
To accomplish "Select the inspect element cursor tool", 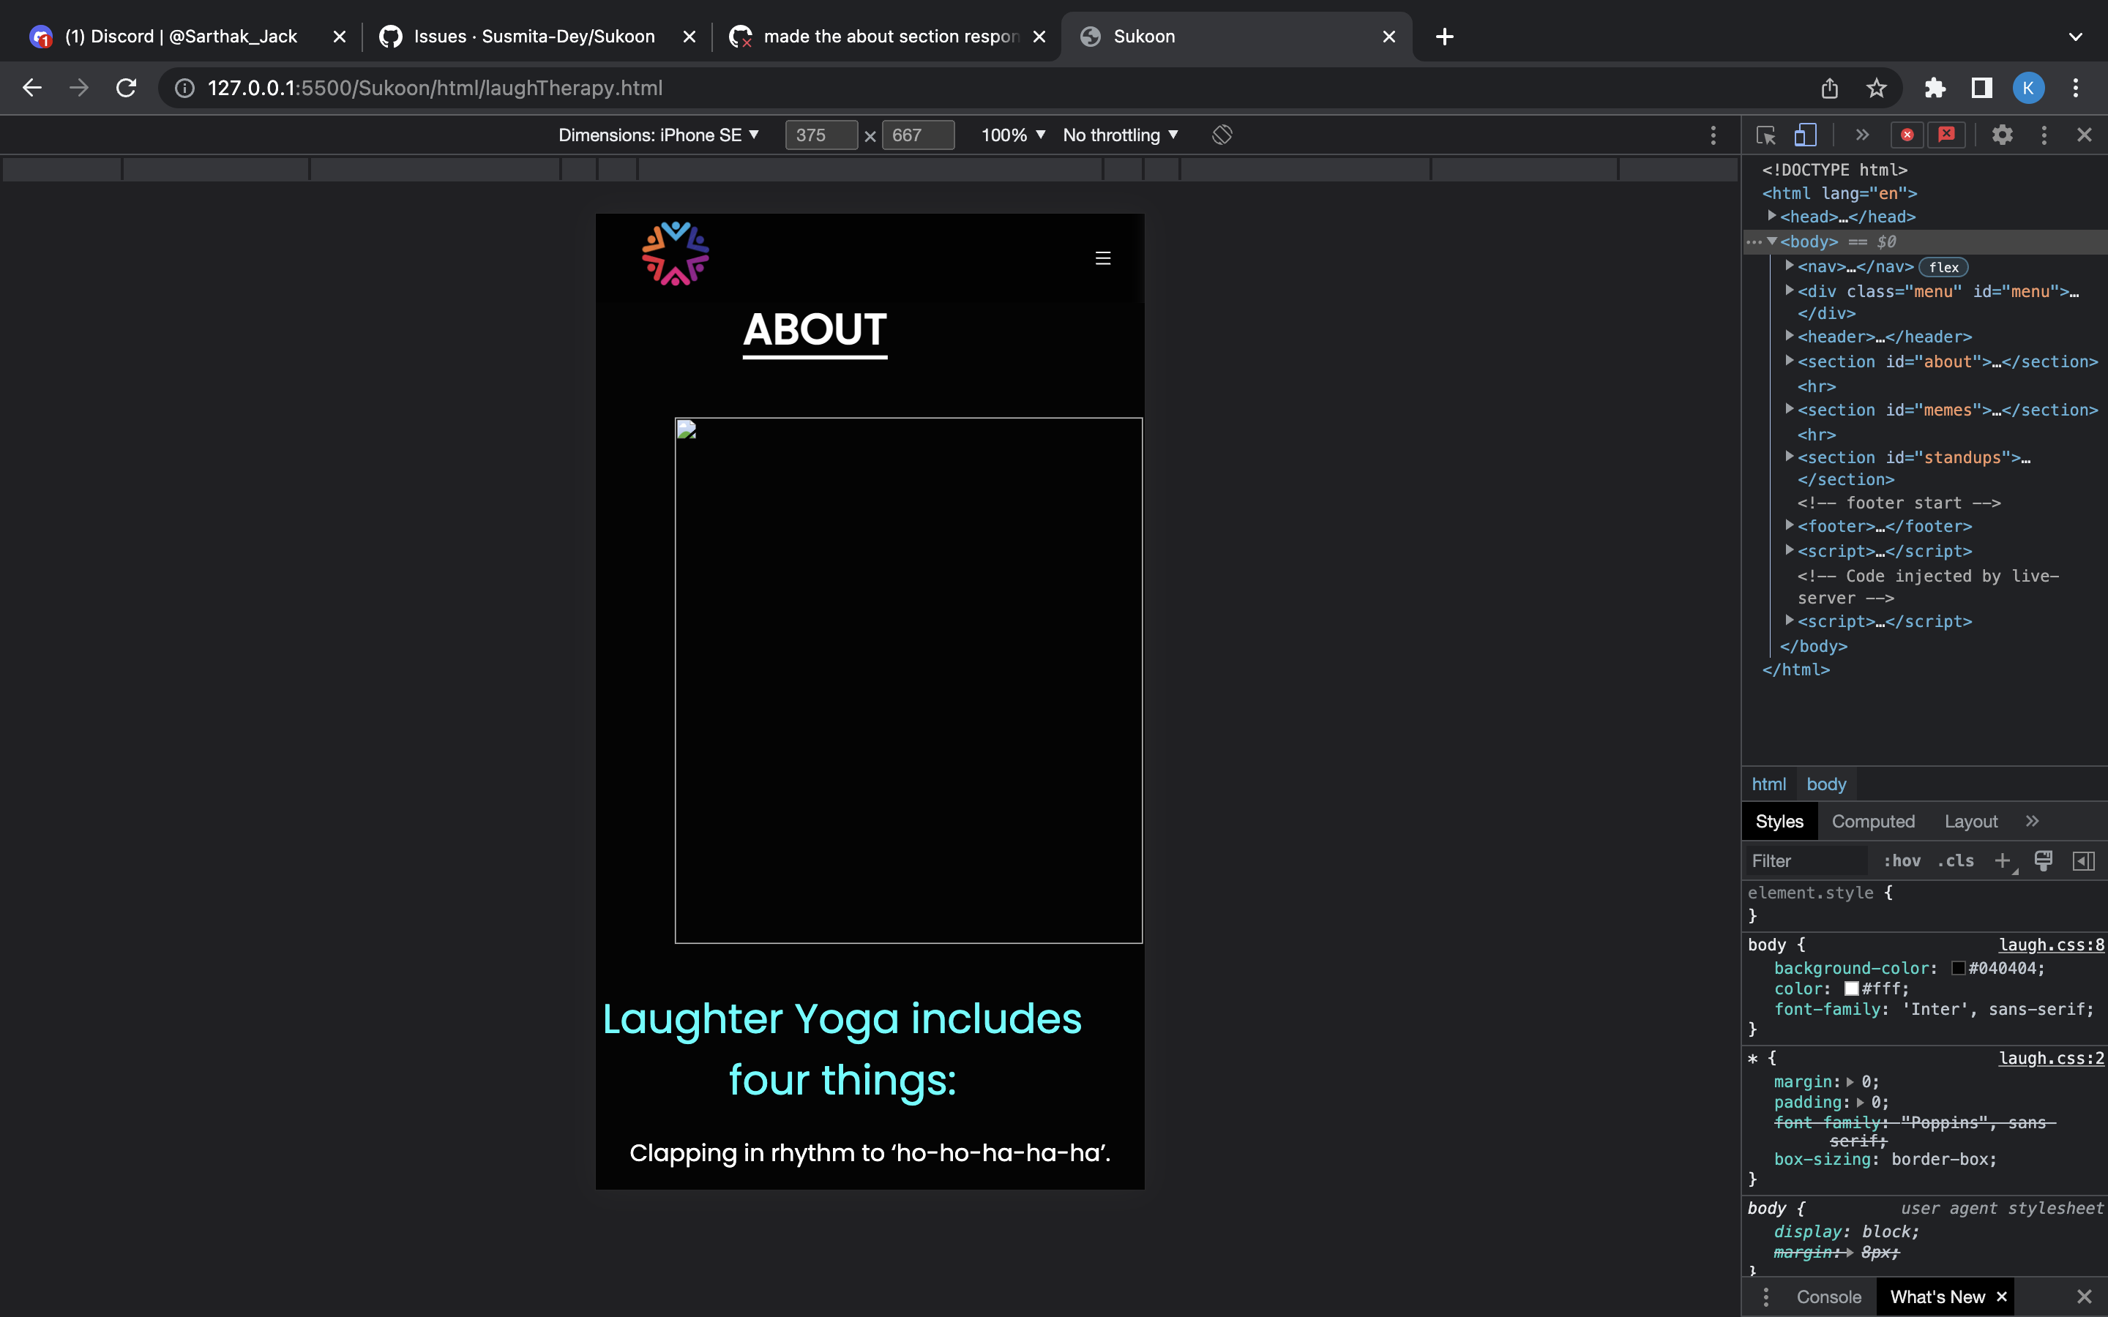I will click(1765, 135).
